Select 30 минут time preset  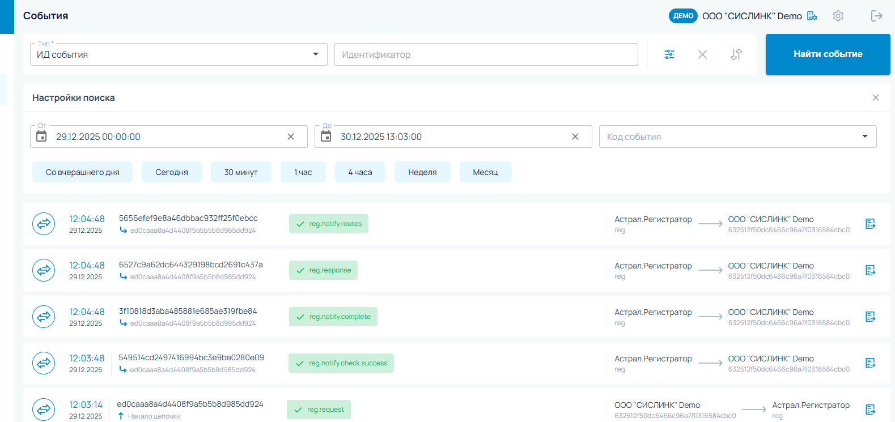pyautogui.click(x=241, y=172)
